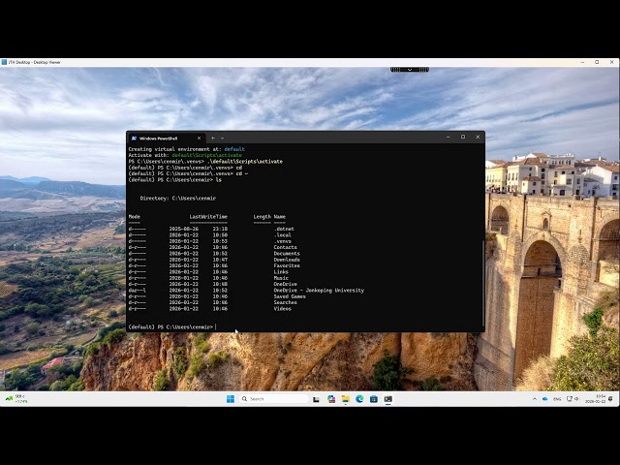Click the 'Name' column header
620x465 pixels.
[280, 217]
